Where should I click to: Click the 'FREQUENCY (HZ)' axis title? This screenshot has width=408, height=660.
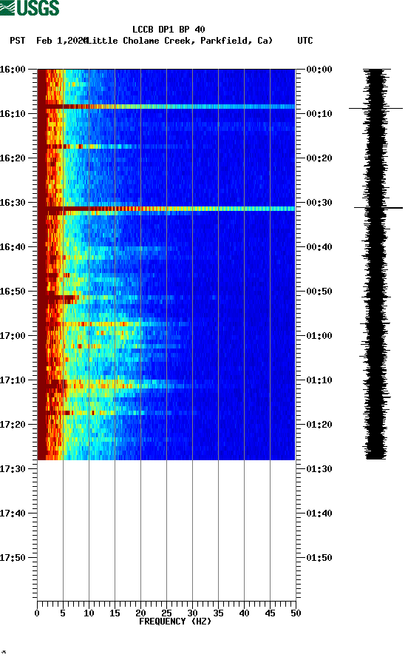[x=175, y=622]
